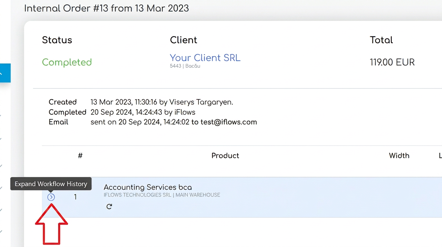Click the row number 1 cell
The image size is (442, 247).
pos(75,197)
